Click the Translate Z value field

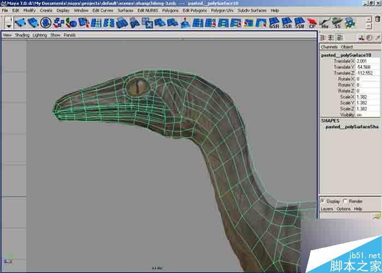(368, 73)
